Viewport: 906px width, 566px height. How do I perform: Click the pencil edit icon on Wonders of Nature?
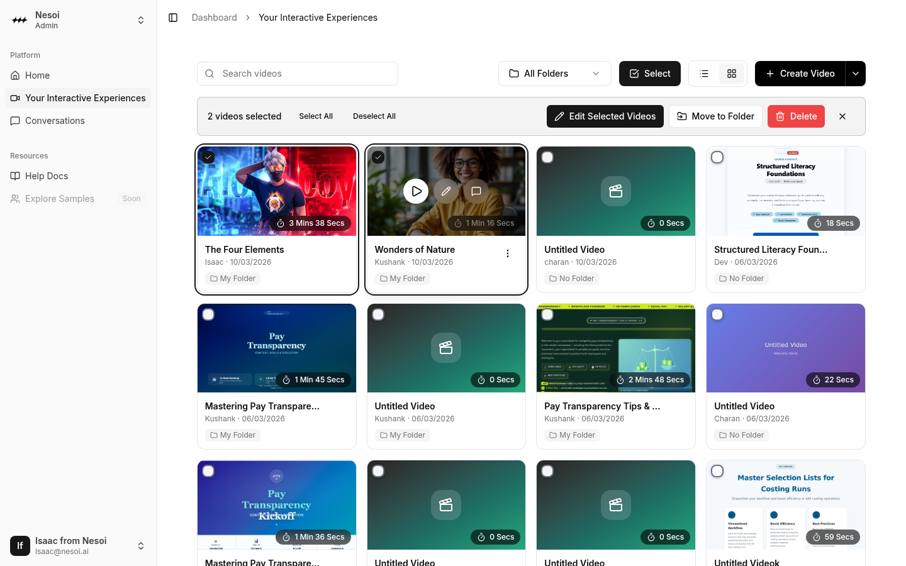pos(446,191)
